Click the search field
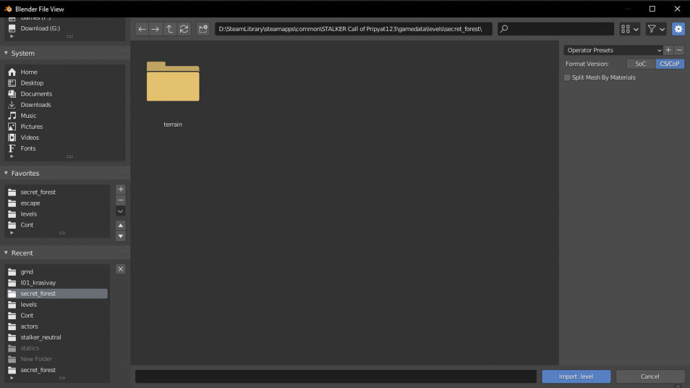The height and width of the screenshot is (388, 690). click(555, 29)
